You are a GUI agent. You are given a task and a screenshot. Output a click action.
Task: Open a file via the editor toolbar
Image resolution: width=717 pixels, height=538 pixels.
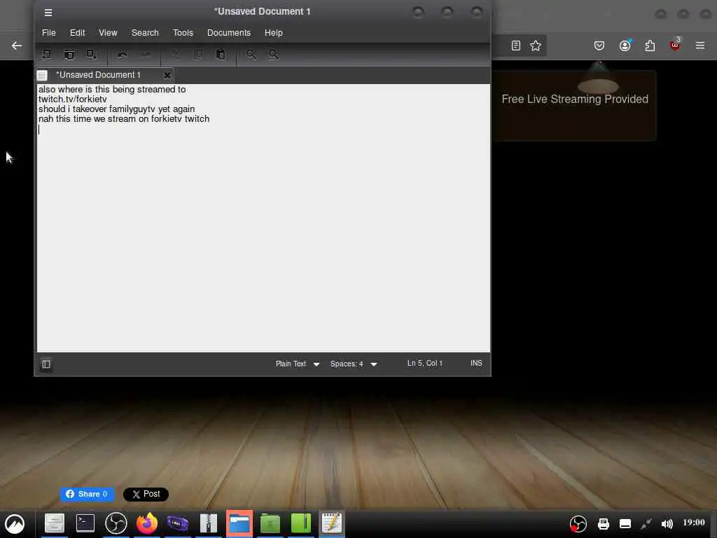[x=69, y=55]
